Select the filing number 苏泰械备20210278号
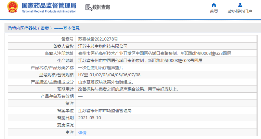 click(x=98, y=39)
